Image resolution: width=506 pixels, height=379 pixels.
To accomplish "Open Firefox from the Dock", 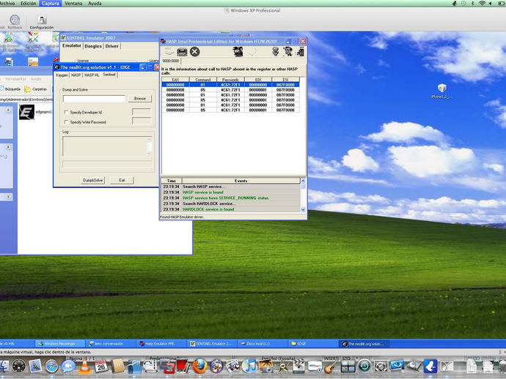I will [x=199, y=367].
